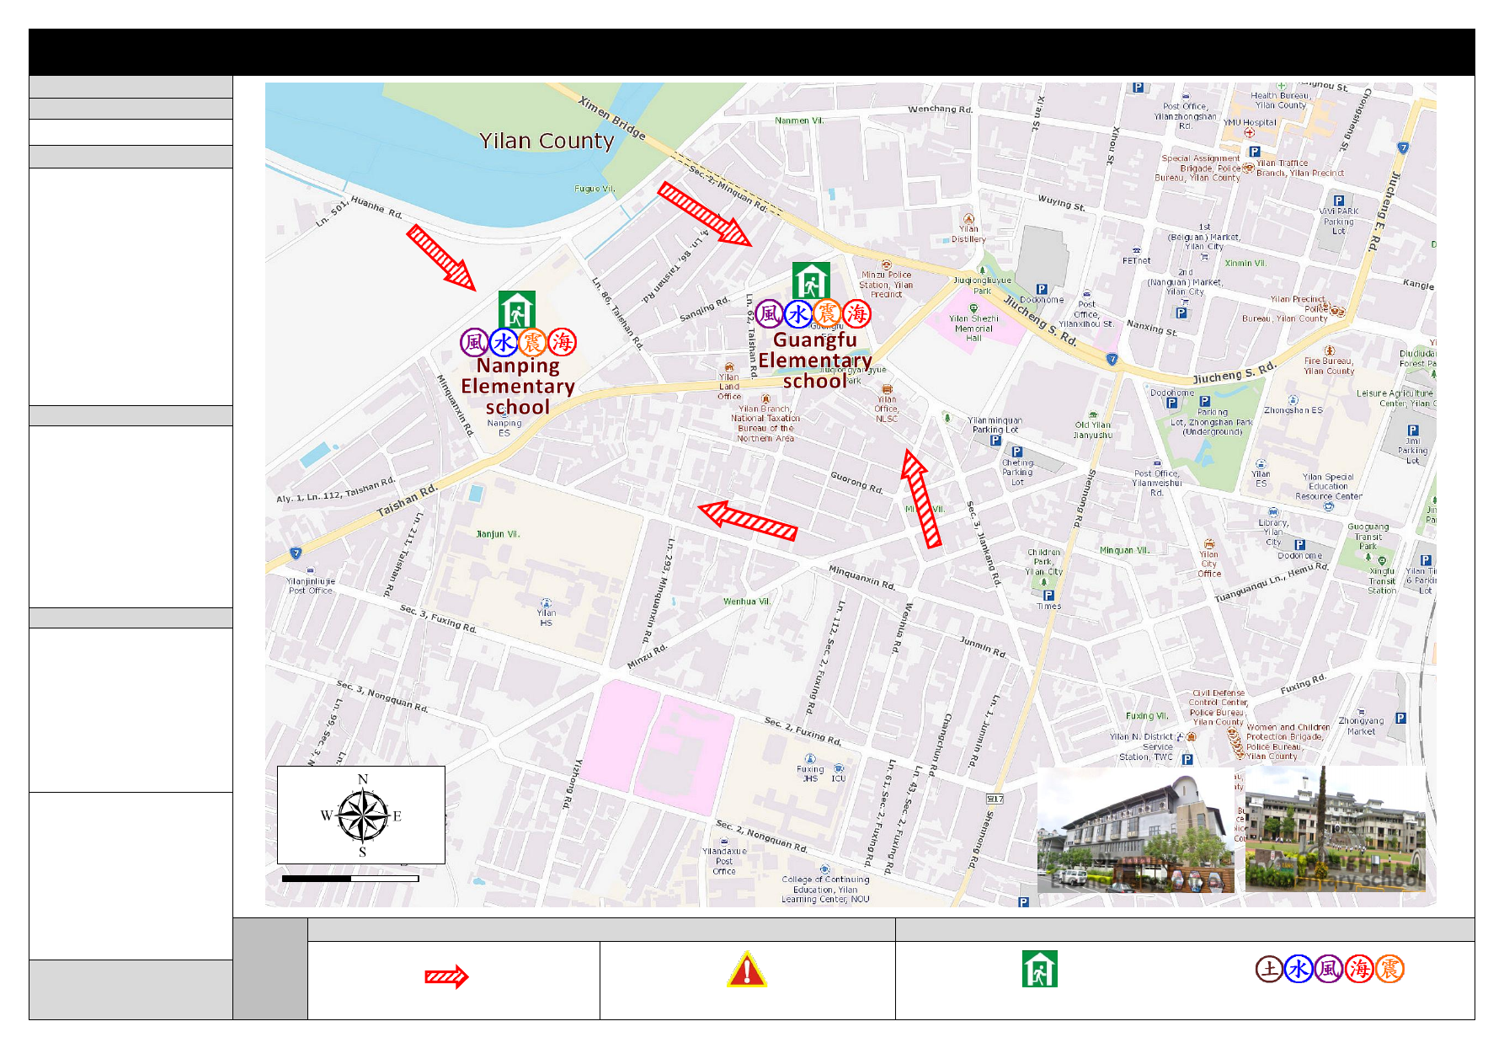Click the Minzu Police Station label

tap(887, 285)
